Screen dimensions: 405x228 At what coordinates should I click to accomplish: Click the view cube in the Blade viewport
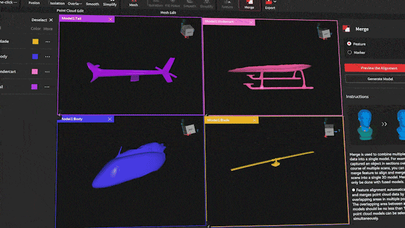[330, 130]
